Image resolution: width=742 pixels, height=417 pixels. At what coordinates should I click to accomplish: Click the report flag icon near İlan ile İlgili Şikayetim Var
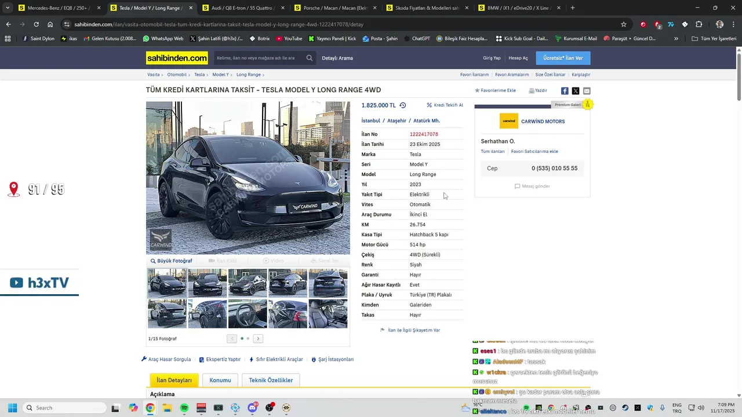[383, 330]
